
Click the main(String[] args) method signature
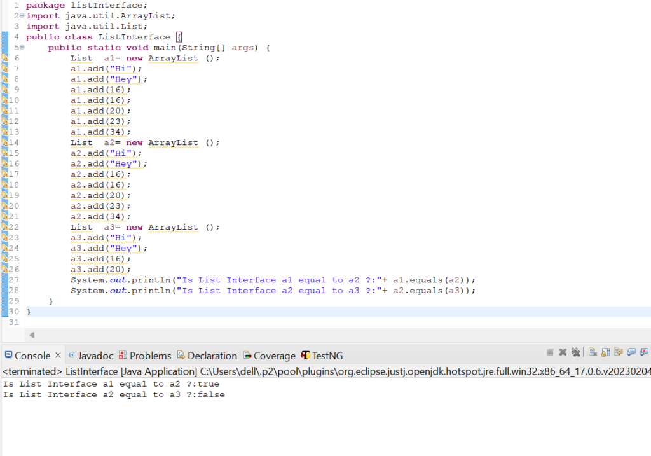pos(159,47)
